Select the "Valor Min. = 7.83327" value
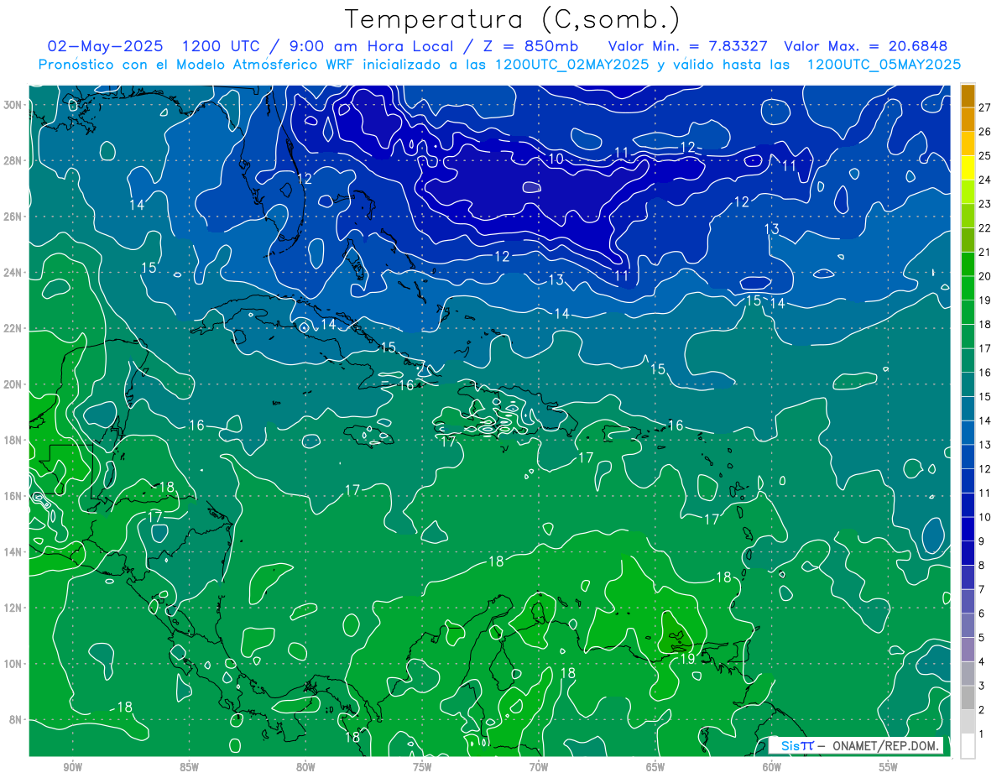The height and width of the screenshot is (778, 1007). click(689, 46)
